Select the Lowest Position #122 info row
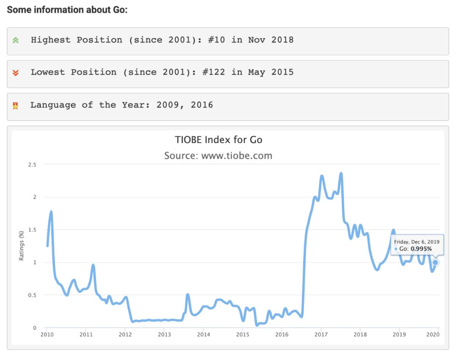 click(228, 73)
